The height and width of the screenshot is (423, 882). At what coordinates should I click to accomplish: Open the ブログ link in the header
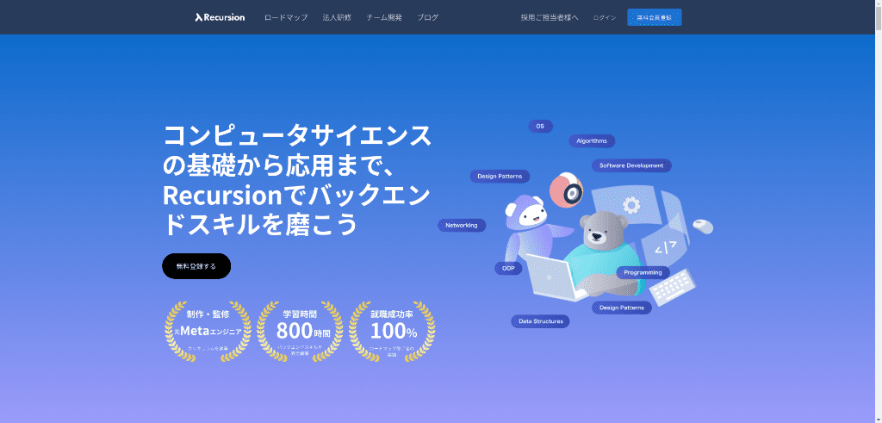[x=427, y=17]
